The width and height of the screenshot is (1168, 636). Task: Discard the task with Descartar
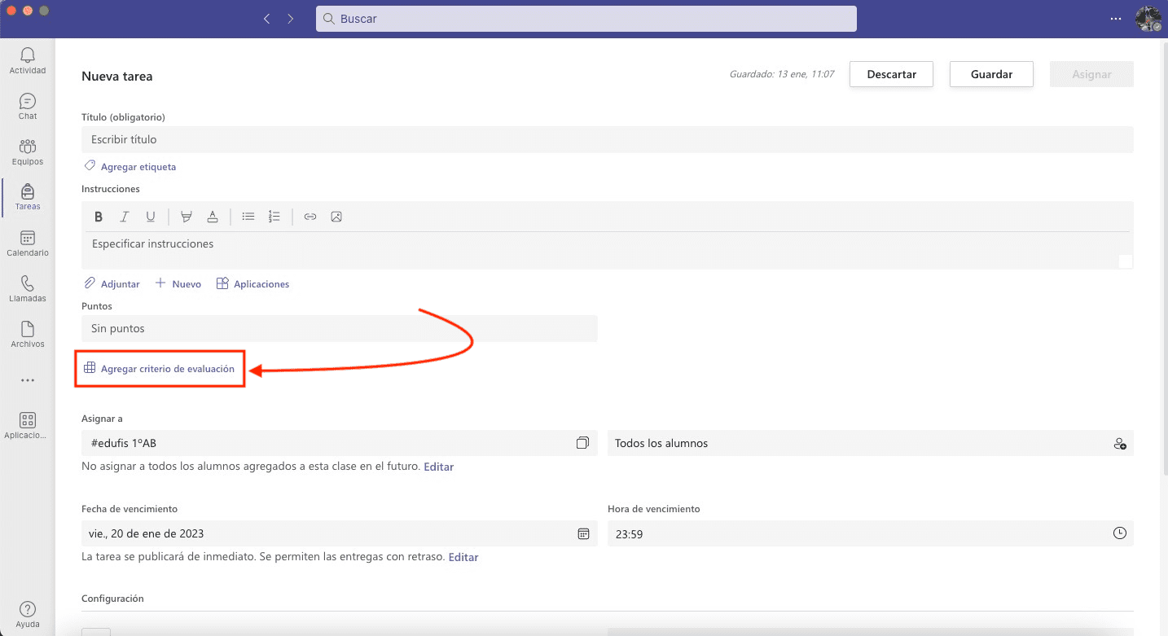coord(891,74)
